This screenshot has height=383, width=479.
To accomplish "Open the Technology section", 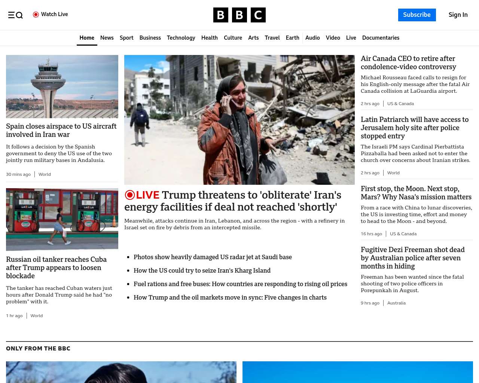I will (181, 38).
